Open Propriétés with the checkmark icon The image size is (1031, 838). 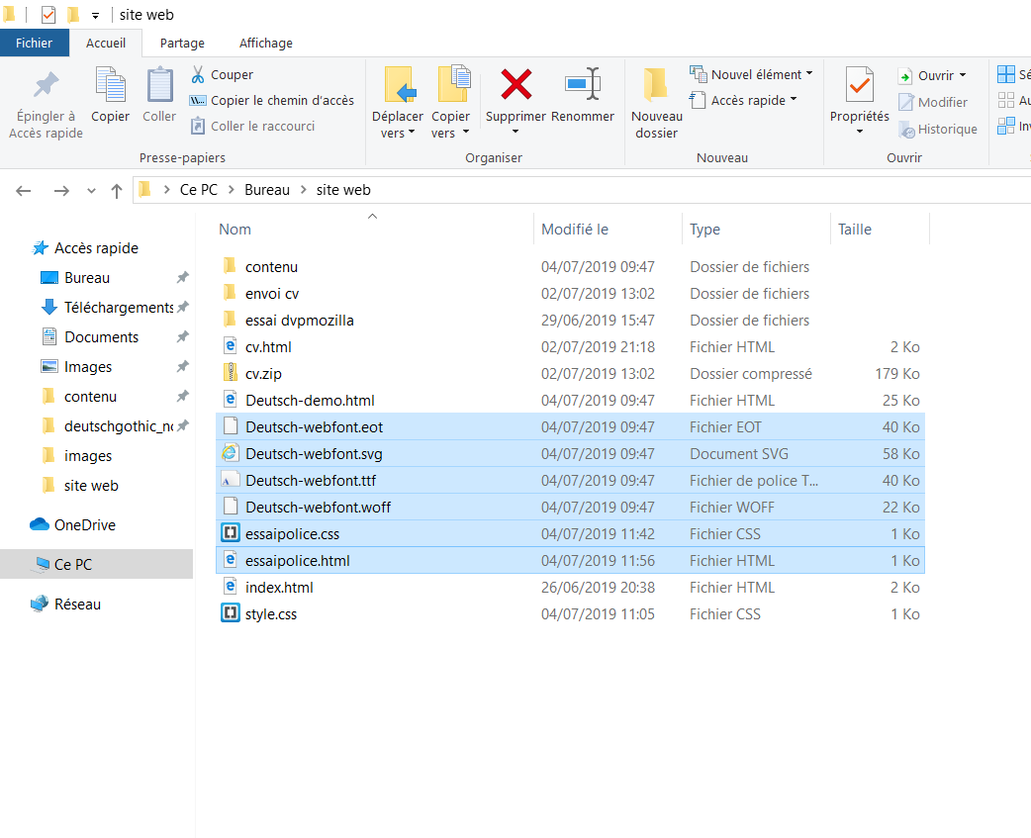(859, 87)
